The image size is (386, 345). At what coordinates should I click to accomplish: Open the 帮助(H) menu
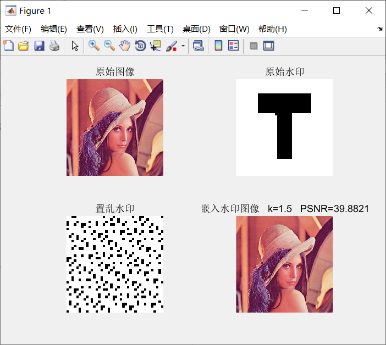[273, 29]
